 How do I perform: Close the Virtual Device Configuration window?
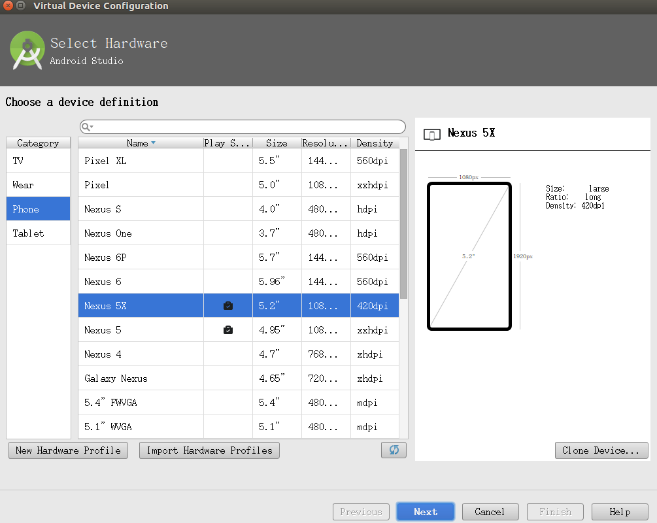pos(8,5)
